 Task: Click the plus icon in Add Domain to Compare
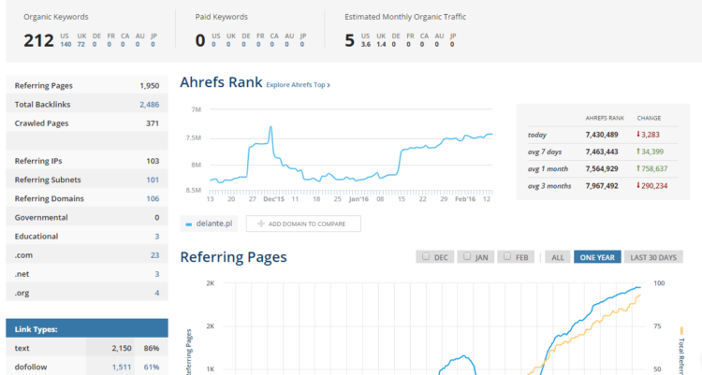(x=261, y=224)
